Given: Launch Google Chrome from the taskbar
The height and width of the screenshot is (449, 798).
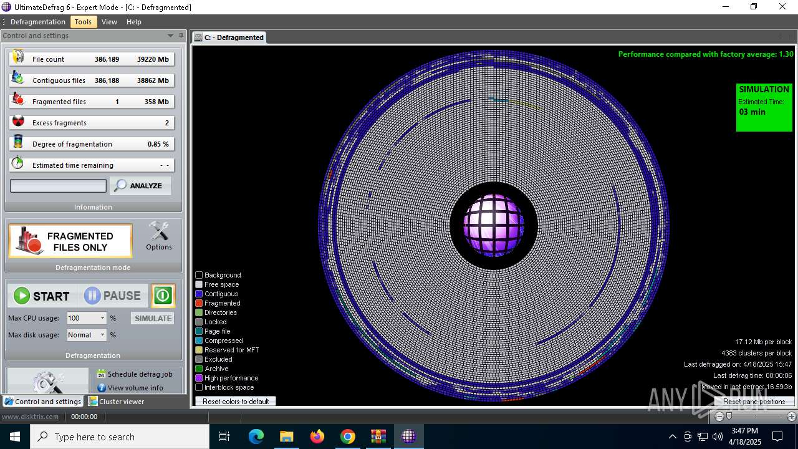Looking at the screenshot, I should click(x=348, y=437).
